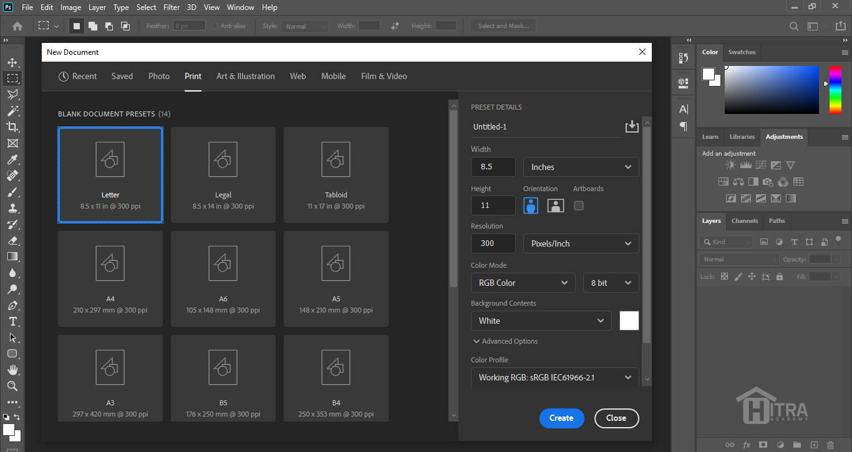The width and height of the screenshot is (852, 452).
Task: Switch to the Channels tab
Action: 745,220
